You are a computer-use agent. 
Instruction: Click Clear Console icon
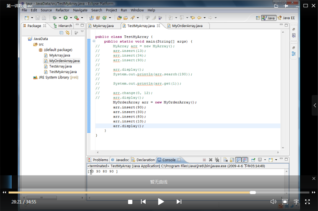click(225, 160)
